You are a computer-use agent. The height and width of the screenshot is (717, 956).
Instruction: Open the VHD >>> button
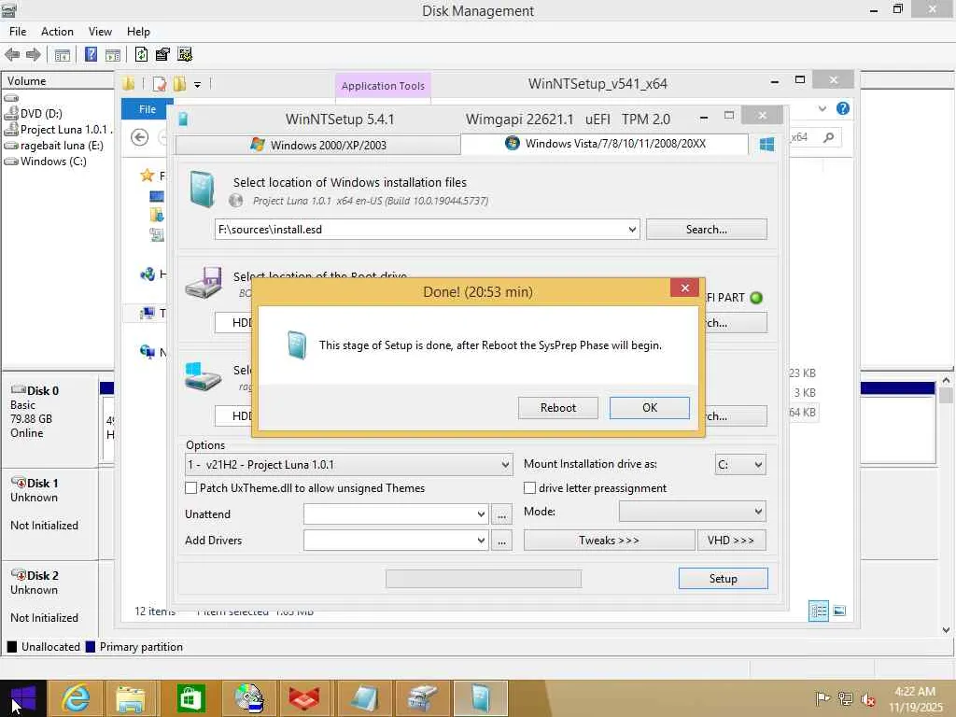tap(731, 541)
